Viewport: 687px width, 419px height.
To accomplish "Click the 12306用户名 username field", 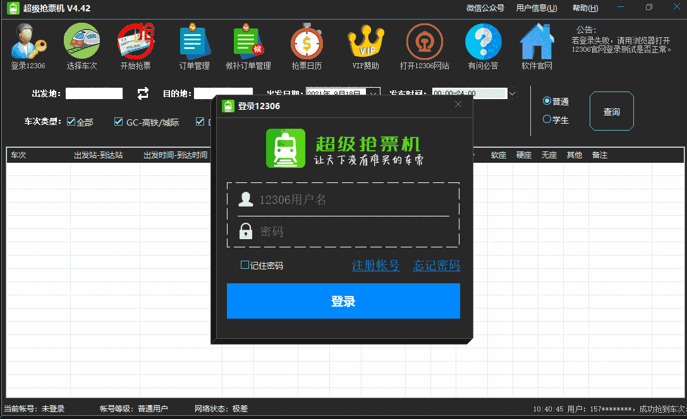I will click(343, 199).
